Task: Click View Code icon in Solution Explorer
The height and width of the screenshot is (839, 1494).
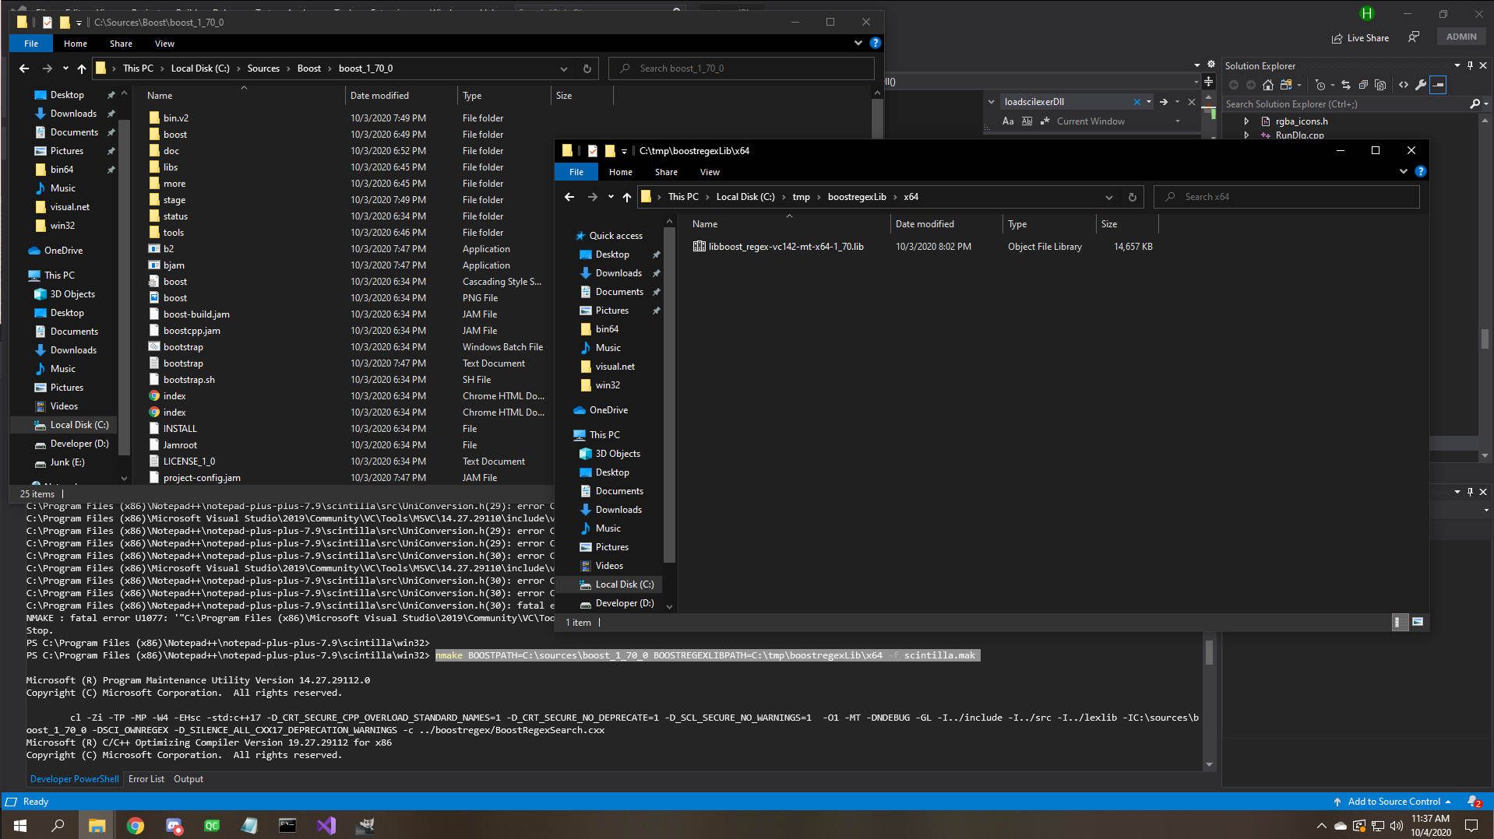Action: coord(1404,85)
